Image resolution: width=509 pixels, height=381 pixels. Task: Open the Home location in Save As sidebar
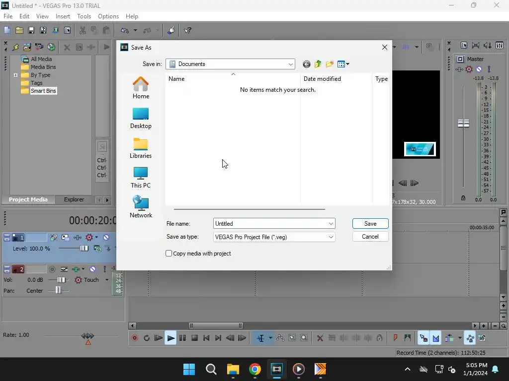pos(141,88)
